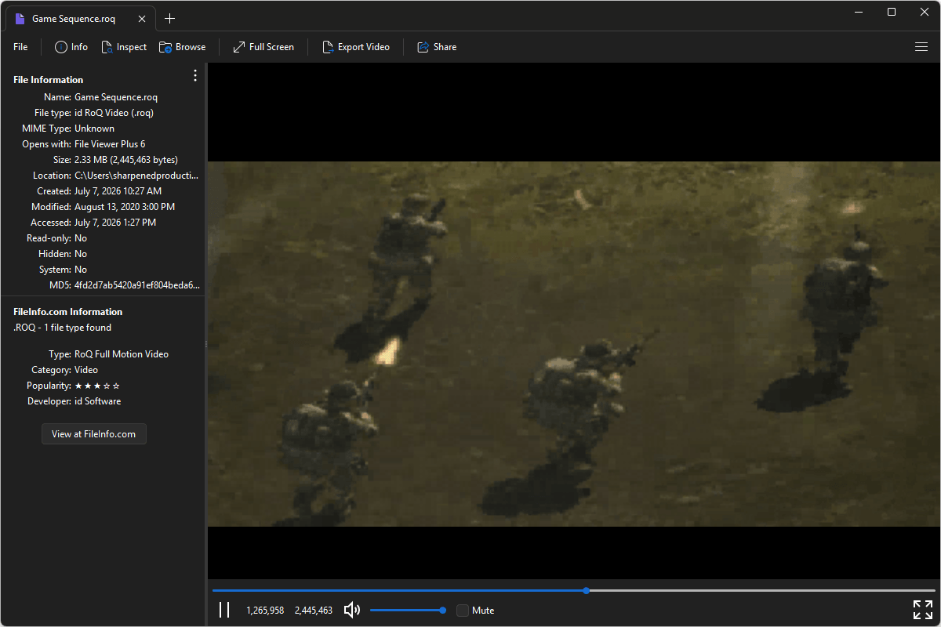
Task: Click the unplayed part of the seek bar
Action: pos(762,590)
